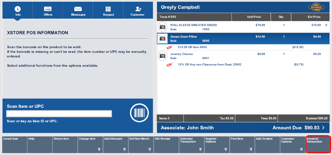Click camera icon for Roll Sleeve Sweater Dress
332x155 pixels.
tap(162, 27)
